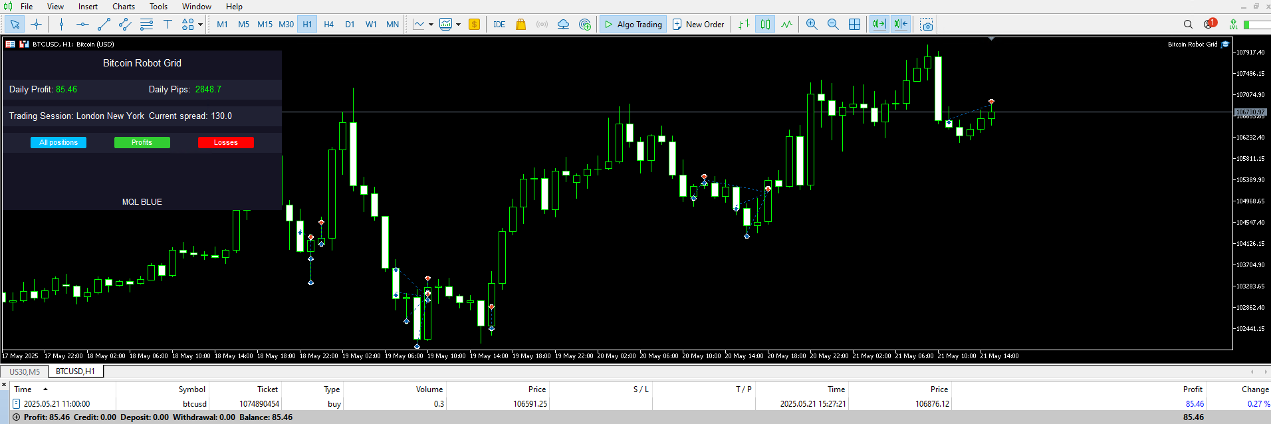Open the shapes objects tool
The image size is (1271, 424).
(188, 25)
